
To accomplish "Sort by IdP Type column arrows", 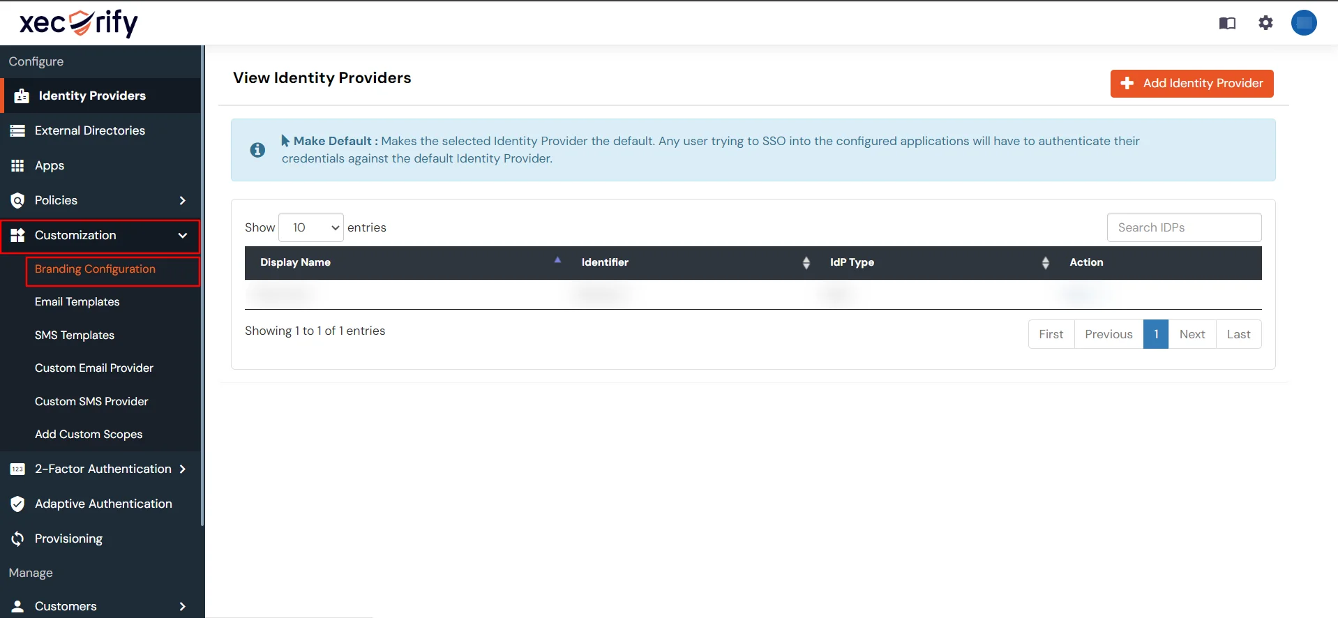I will tap(1045, 263).
